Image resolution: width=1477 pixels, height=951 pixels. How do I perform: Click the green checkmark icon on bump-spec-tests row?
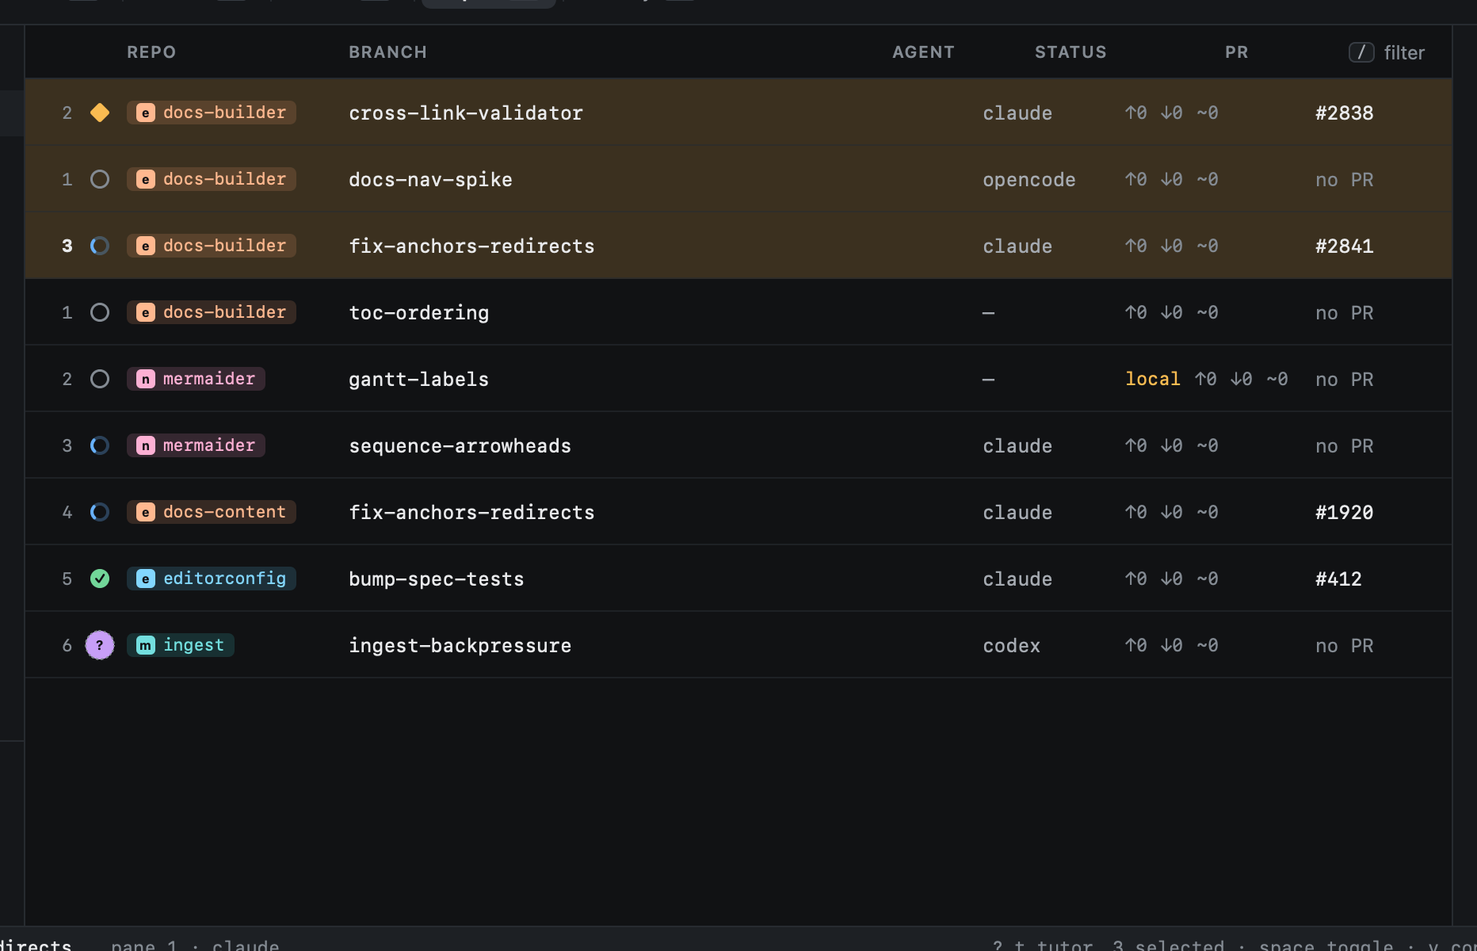coord(100,579)
